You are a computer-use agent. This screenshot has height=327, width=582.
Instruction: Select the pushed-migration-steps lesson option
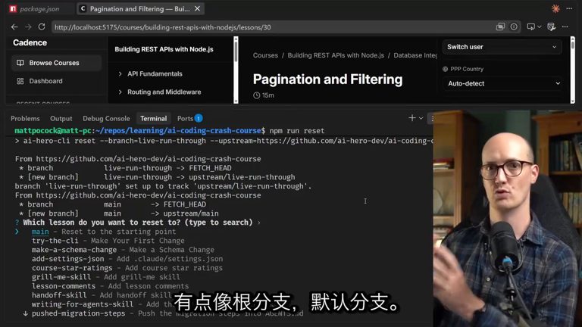[167, 313]
